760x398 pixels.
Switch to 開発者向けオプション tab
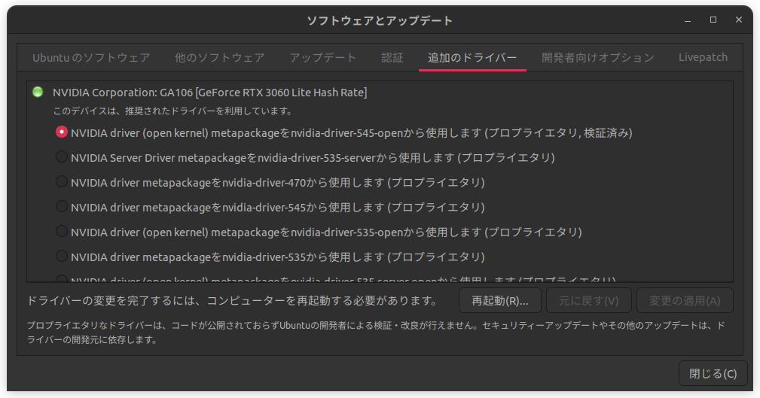[x=597, y=57]
